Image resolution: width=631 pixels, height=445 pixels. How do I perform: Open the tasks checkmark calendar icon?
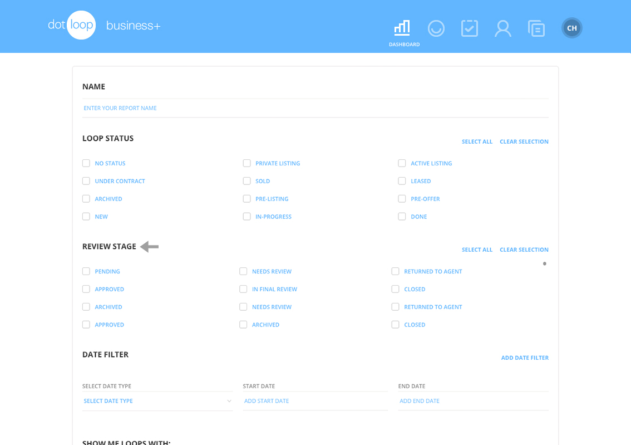tap(470, 28)
